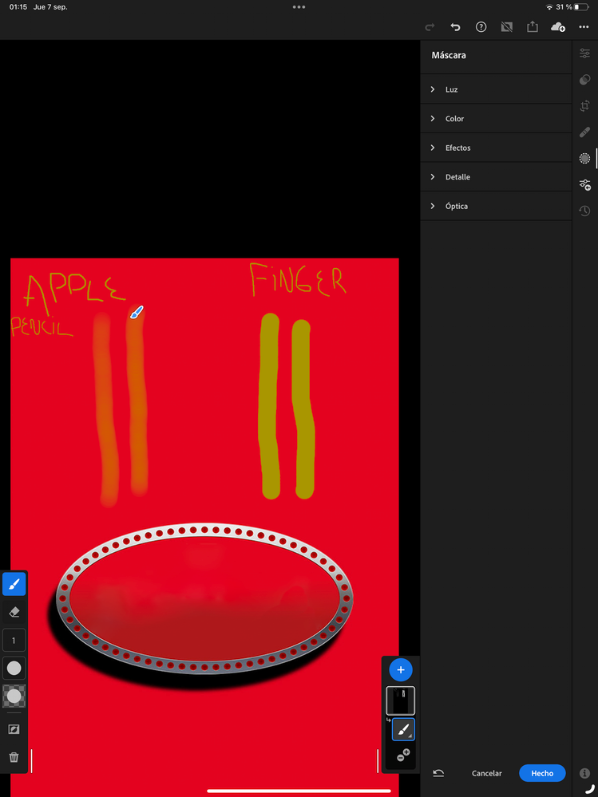Tap the 01:15 clock in status bar
The image size is (598, 797).
pyautogui.click(x=18, y=7)
